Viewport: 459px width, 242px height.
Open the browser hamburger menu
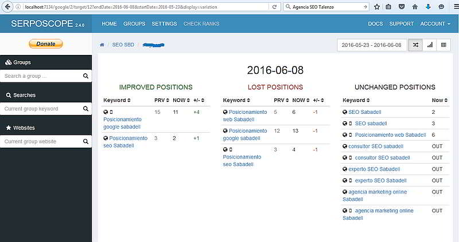pos(456,7)
